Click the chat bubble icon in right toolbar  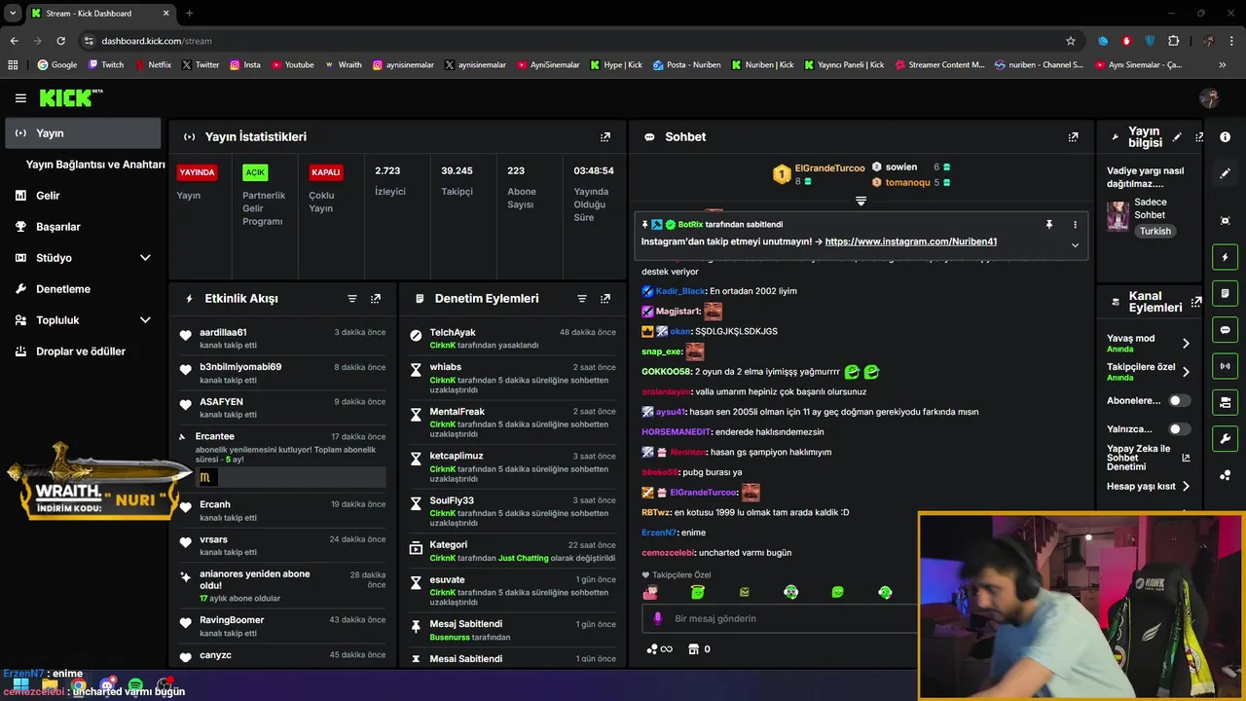pyautogui.click(x=1226, y=329)
